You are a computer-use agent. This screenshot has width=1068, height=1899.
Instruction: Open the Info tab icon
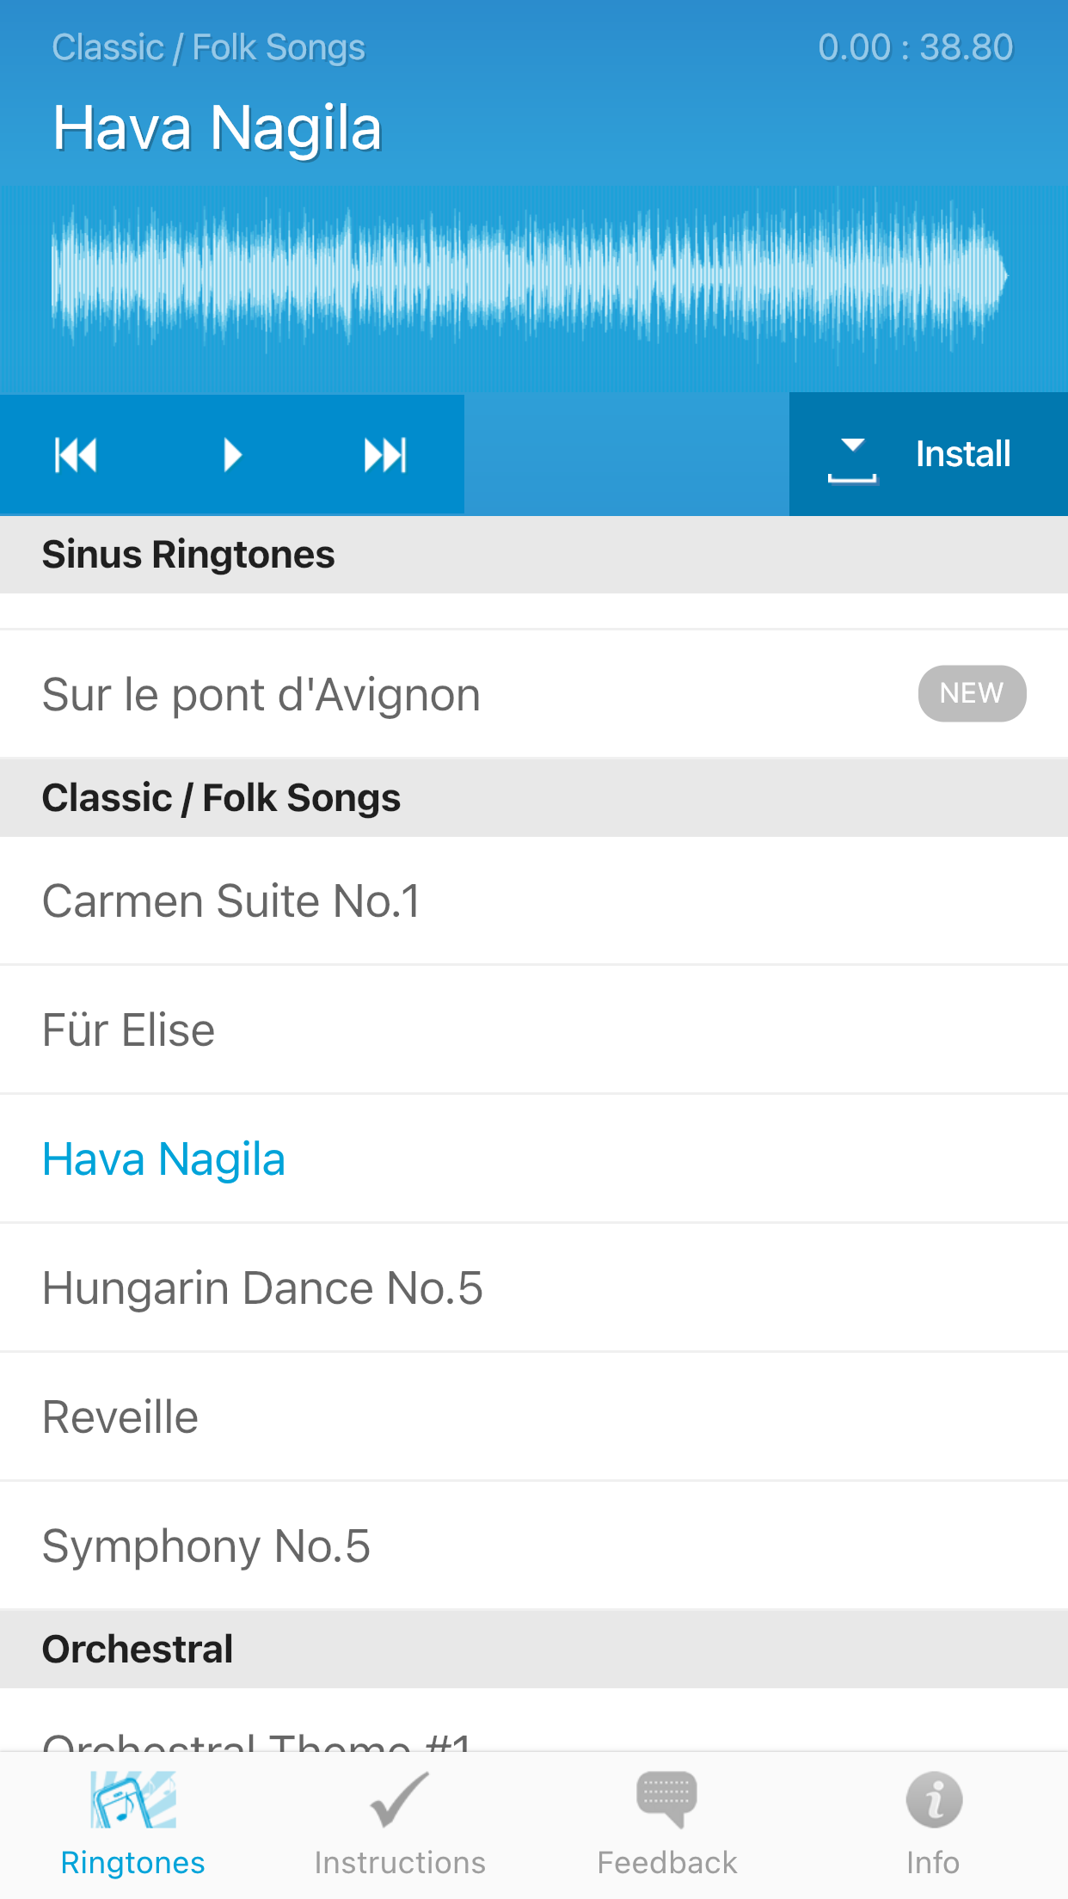pos(934,1800)
